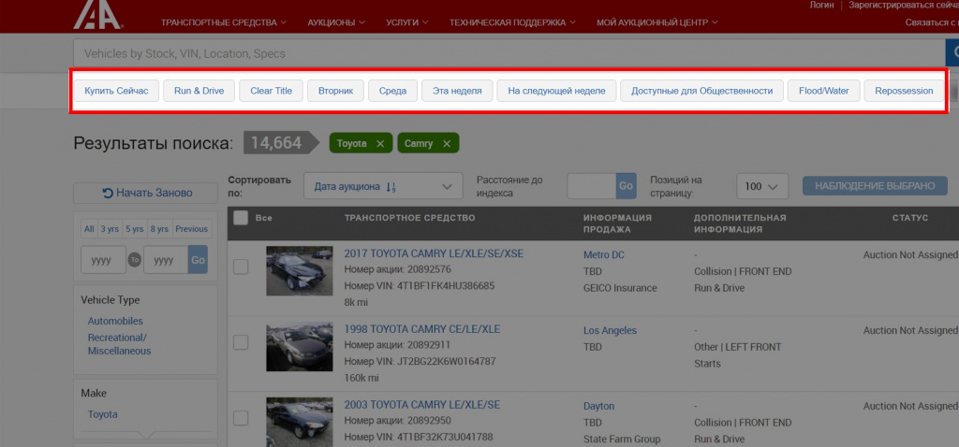Apply the Вторник quick filter
The height and width of the screenshot is (447, 959).
pos(336,91)
